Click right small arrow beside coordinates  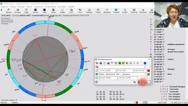(150, 78)
